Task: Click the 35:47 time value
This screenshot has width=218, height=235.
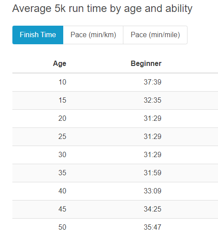Action: click(x=153, y=227)
